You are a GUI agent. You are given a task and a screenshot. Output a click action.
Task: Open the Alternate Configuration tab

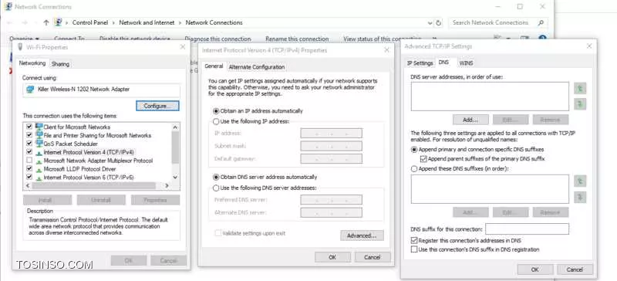(257, 67)
